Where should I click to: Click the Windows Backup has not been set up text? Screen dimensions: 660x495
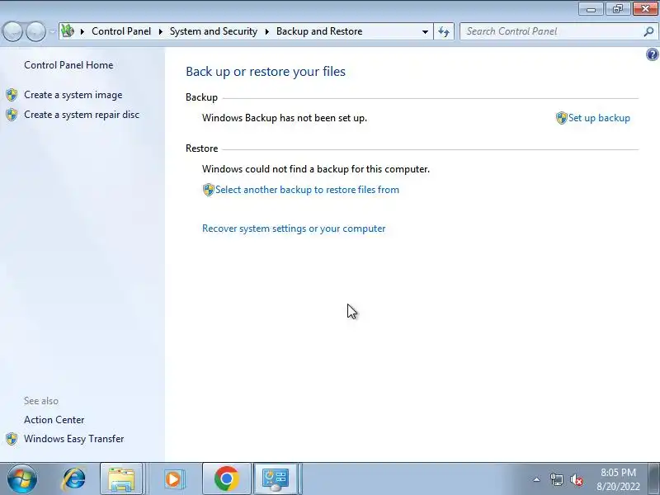285,118
